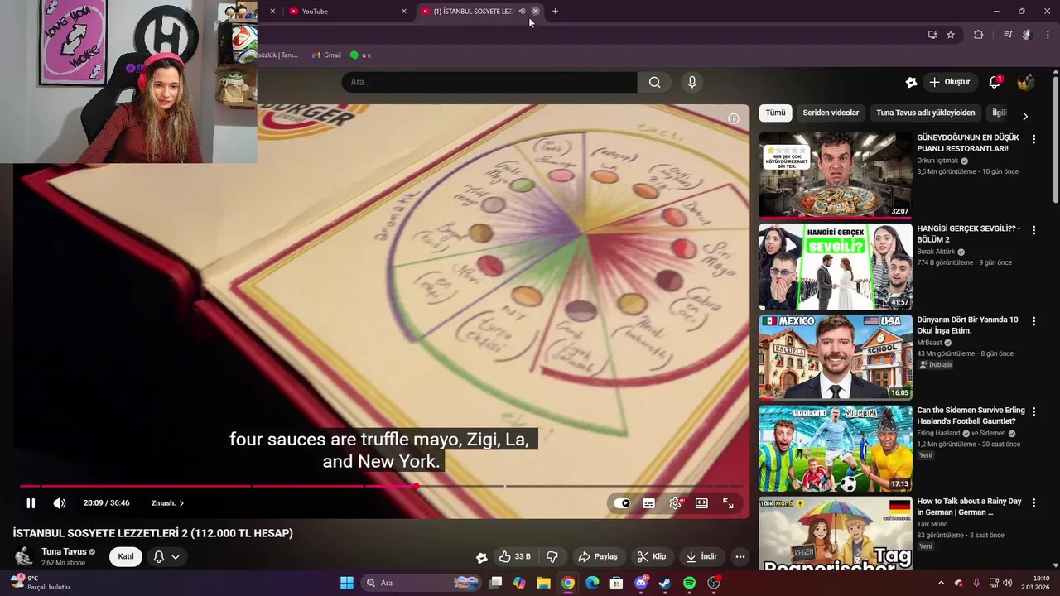The image size is (1060, 596).
Task: Open more actions three-dot menu below video
Action: pyautogui.click(x=740, y=556)
